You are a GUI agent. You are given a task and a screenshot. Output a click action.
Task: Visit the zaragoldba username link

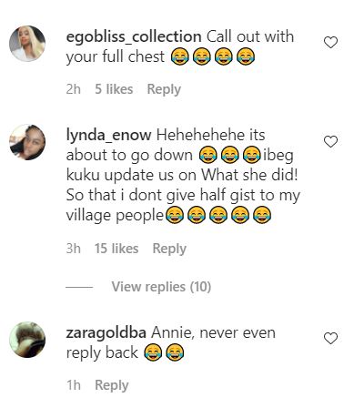(x=106, y=333)
